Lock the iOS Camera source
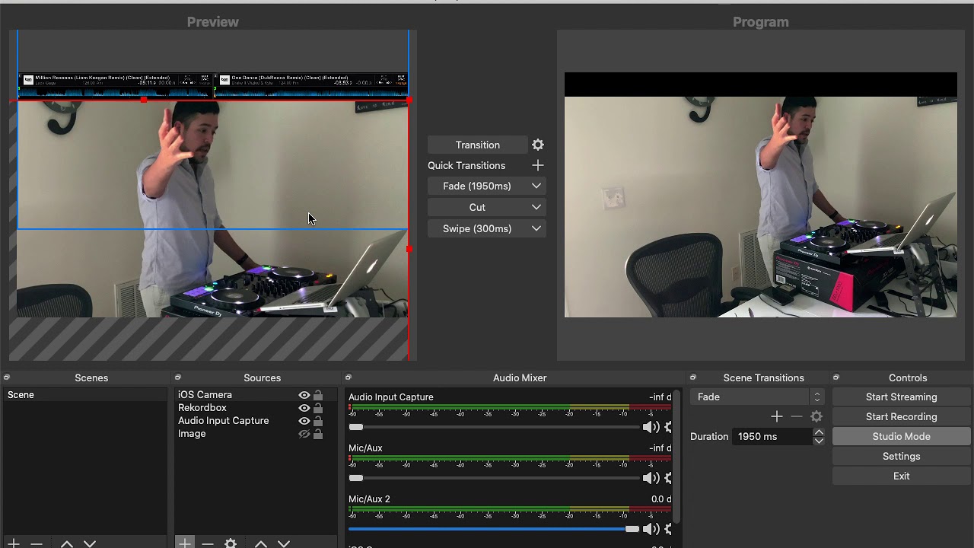This screenshot has width=974, height=548. tap(318, 395)
